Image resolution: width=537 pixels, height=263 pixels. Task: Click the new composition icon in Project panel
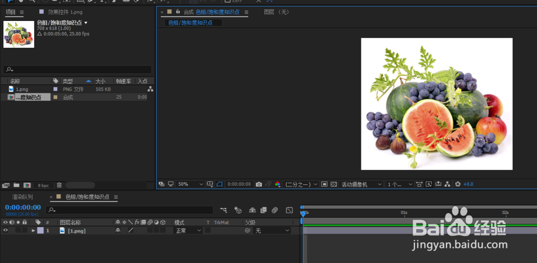pyautogui.click(x=27, y=185)
